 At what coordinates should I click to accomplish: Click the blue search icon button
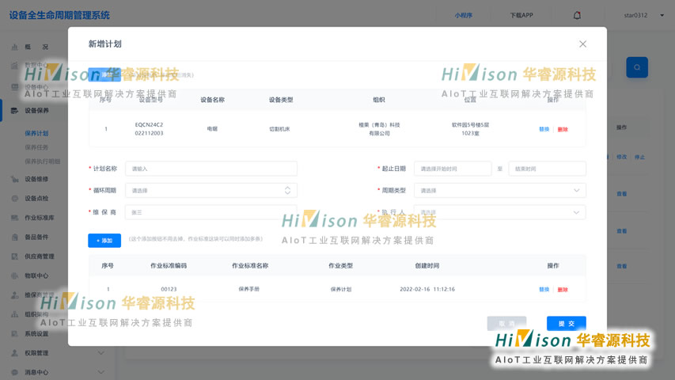coord(637,67)
